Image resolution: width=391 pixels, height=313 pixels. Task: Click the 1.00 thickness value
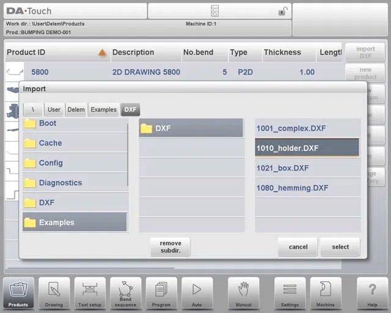pyautogui.click(x=307, y=72)
